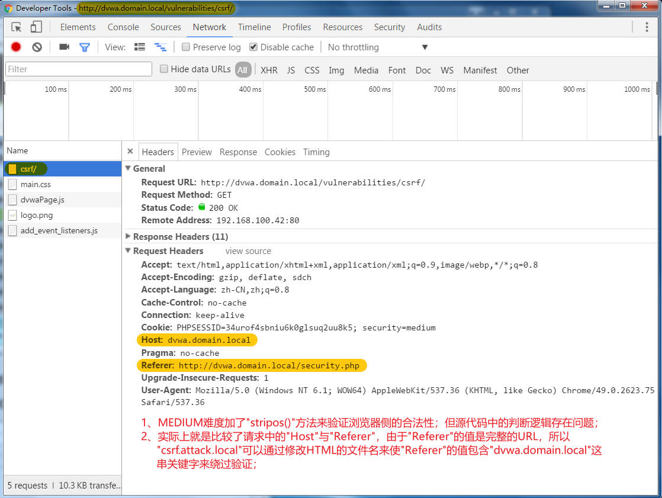Image resolution: width=662 pixels, height=498 pixels.
Task: Enable the Preserve log checkbox
Action: 186,47
